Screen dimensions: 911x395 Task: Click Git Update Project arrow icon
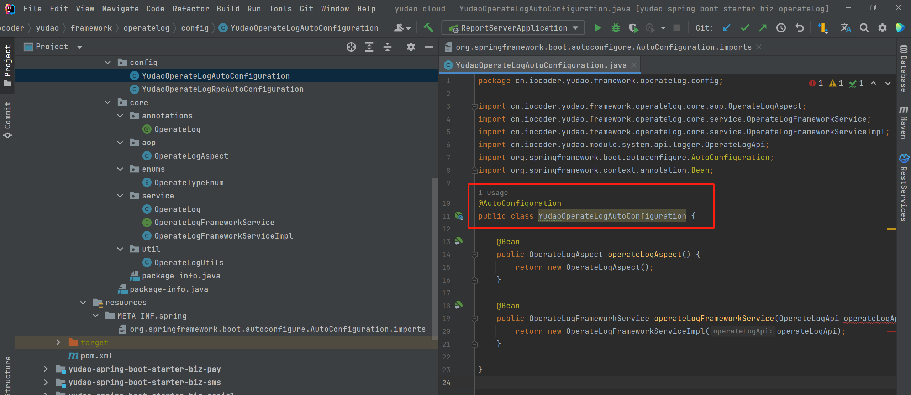pyautogui.click(x=726, y=28)
